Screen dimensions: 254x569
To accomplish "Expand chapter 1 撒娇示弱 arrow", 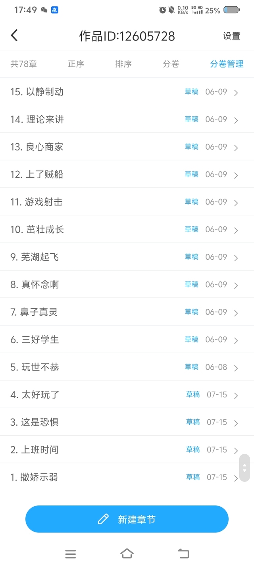I will tap(236, 478).
